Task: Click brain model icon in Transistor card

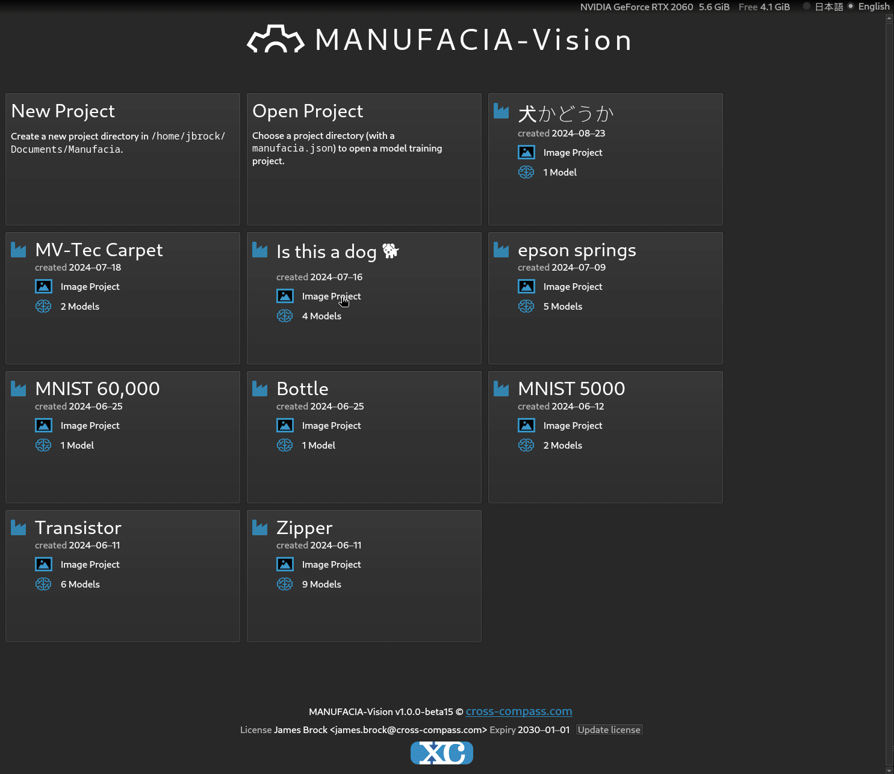Action: [x=43, y=584]
